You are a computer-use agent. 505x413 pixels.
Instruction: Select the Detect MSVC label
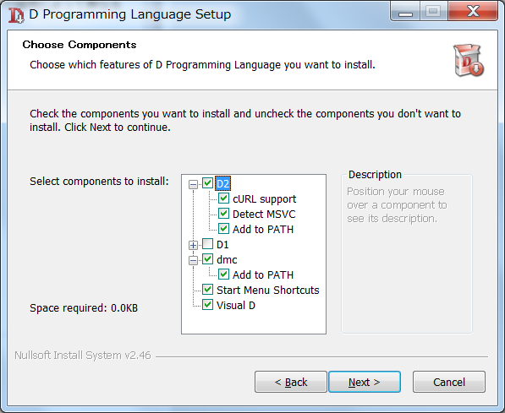pyautogui.click(x=264, y=214)
